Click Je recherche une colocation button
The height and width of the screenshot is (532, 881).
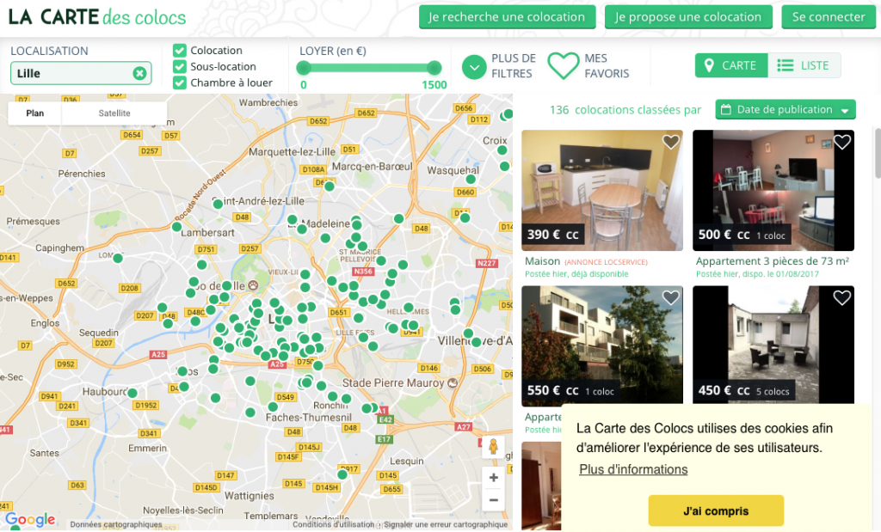pos(507,16)
